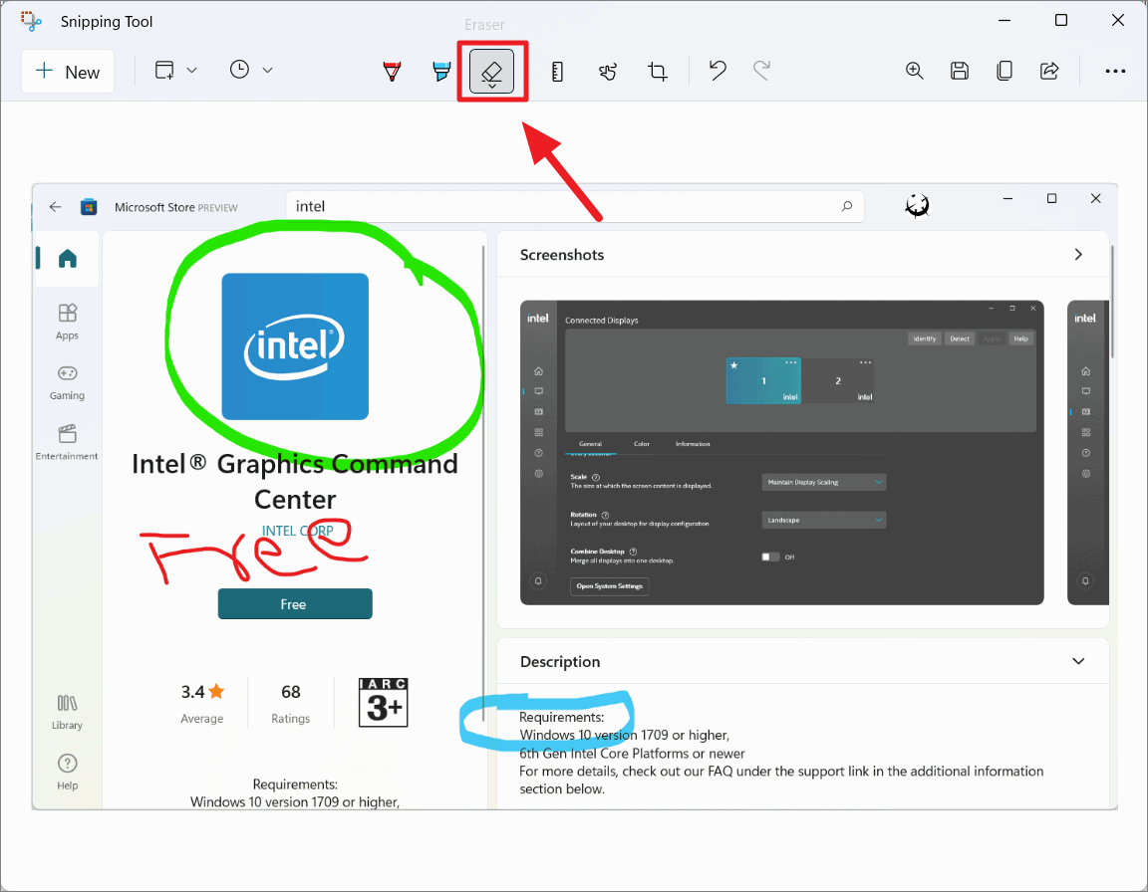The width and height of the screenshot is (1148, 892).
Task: Toggle the Ruler tool
Action: pos(557,71)
